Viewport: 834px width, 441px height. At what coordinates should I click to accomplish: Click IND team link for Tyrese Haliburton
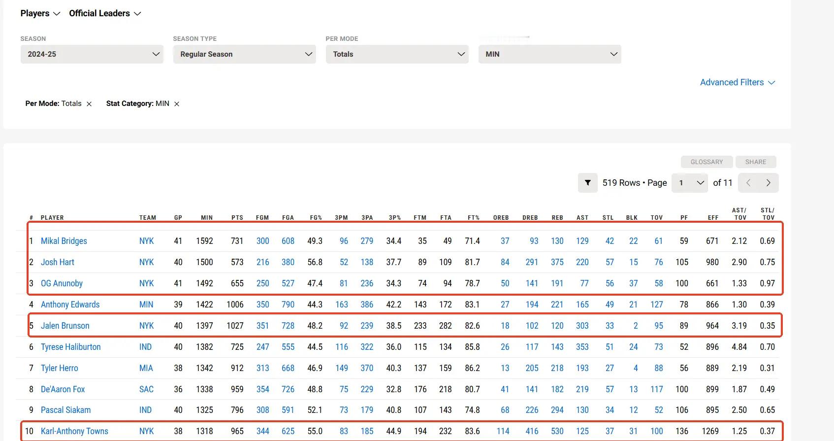[145, 347]
